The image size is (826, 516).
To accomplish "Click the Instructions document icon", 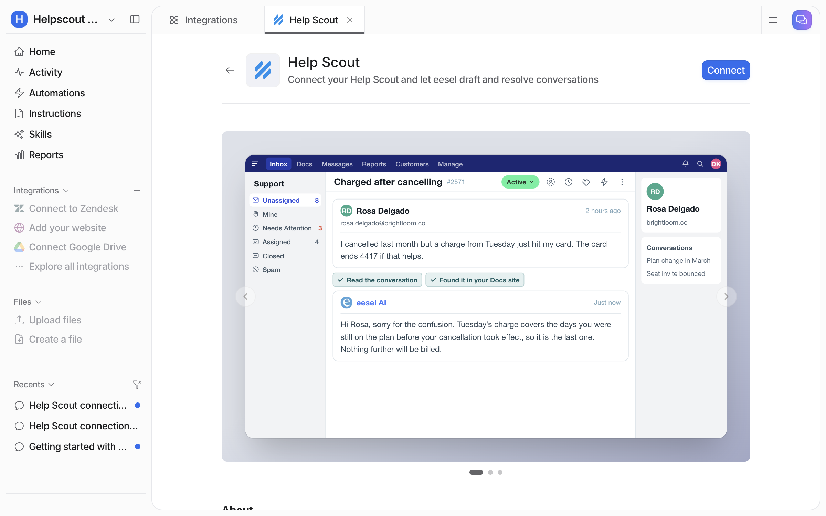I will coord(19,114).
